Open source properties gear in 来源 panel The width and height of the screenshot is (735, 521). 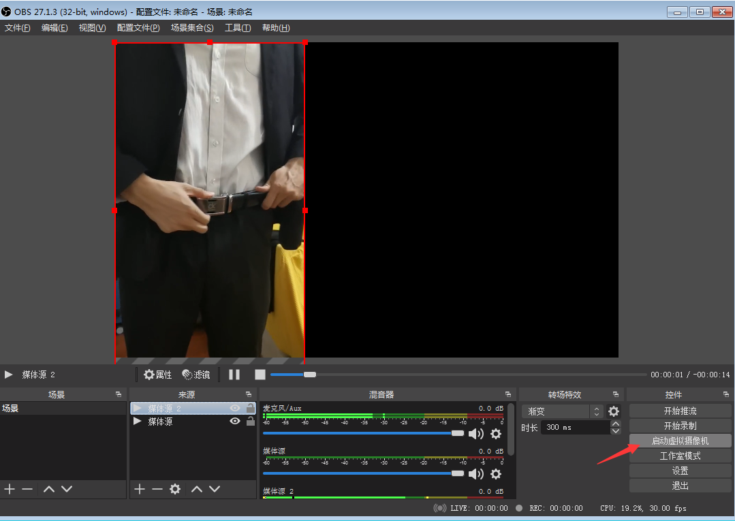click(175, 489)
